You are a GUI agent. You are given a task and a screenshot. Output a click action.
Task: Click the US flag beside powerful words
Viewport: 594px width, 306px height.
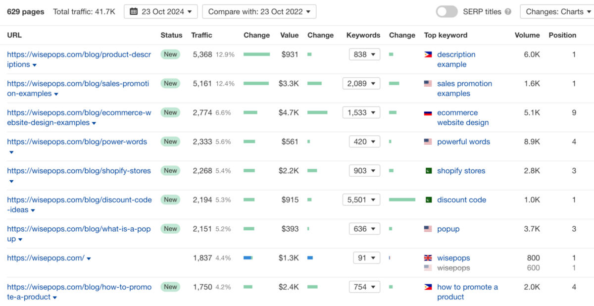428,142
